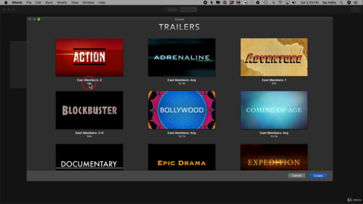Open the Mark menu
Viewport: 363px width, 204px height.
[49, 2]
